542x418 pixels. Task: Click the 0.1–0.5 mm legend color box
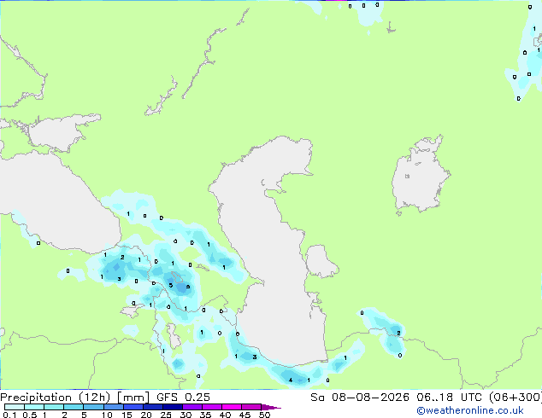(15, 407)
